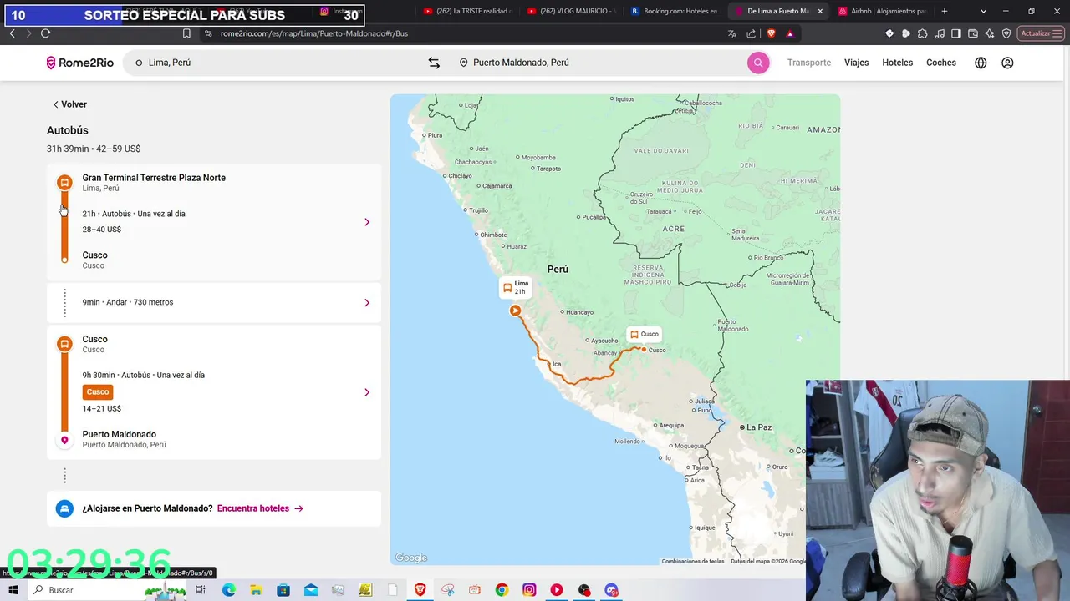The width and height of the screenshot is (1070, 601).
Task: Click the blue hotel bed icon
Action: (64, 508)
